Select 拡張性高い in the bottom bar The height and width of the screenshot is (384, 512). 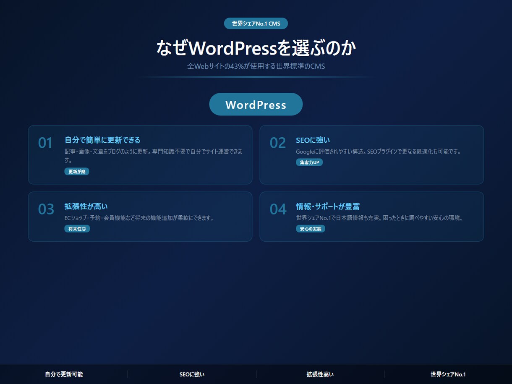(x=320, y=374)
